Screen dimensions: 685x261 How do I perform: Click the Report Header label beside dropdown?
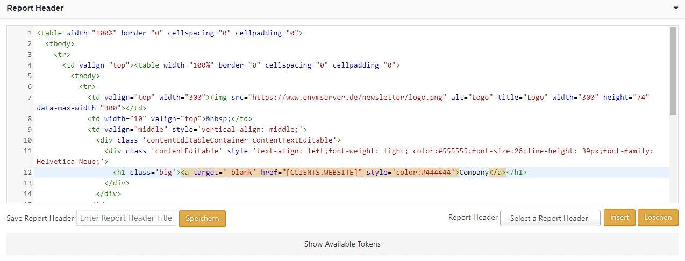point(473,217)
